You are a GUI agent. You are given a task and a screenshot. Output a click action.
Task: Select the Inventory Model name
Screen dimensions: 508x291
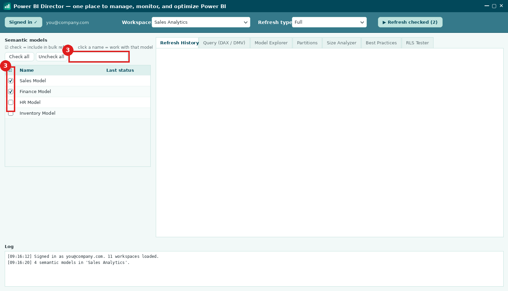click(38, 113)
